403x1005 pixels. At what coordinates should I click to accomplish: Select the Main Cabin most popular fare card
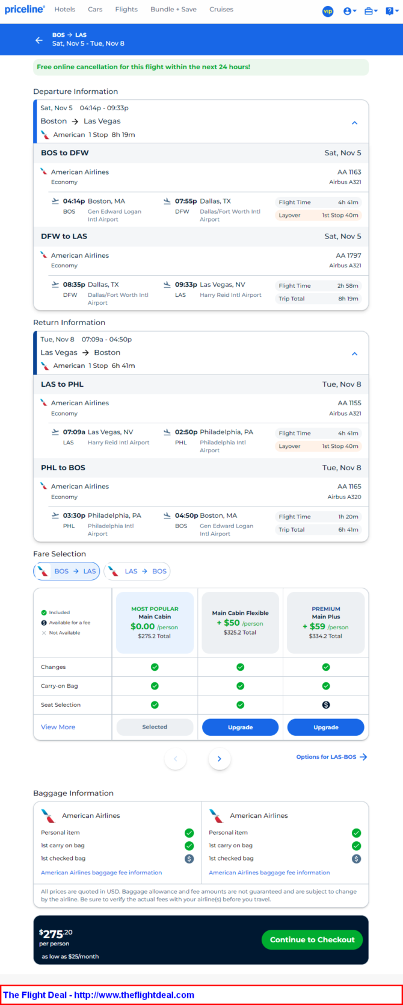pyautogui.click(x=155, y=623)
